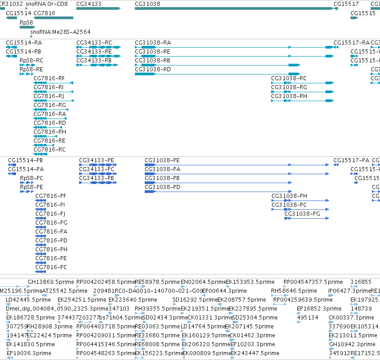Viewport: 380px width, 360px height.
Task: Select transcript CG7816-RD
Action: [50, 123]
